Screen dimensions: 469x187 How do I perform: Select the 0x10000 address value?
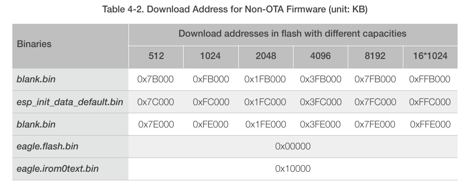293,169
